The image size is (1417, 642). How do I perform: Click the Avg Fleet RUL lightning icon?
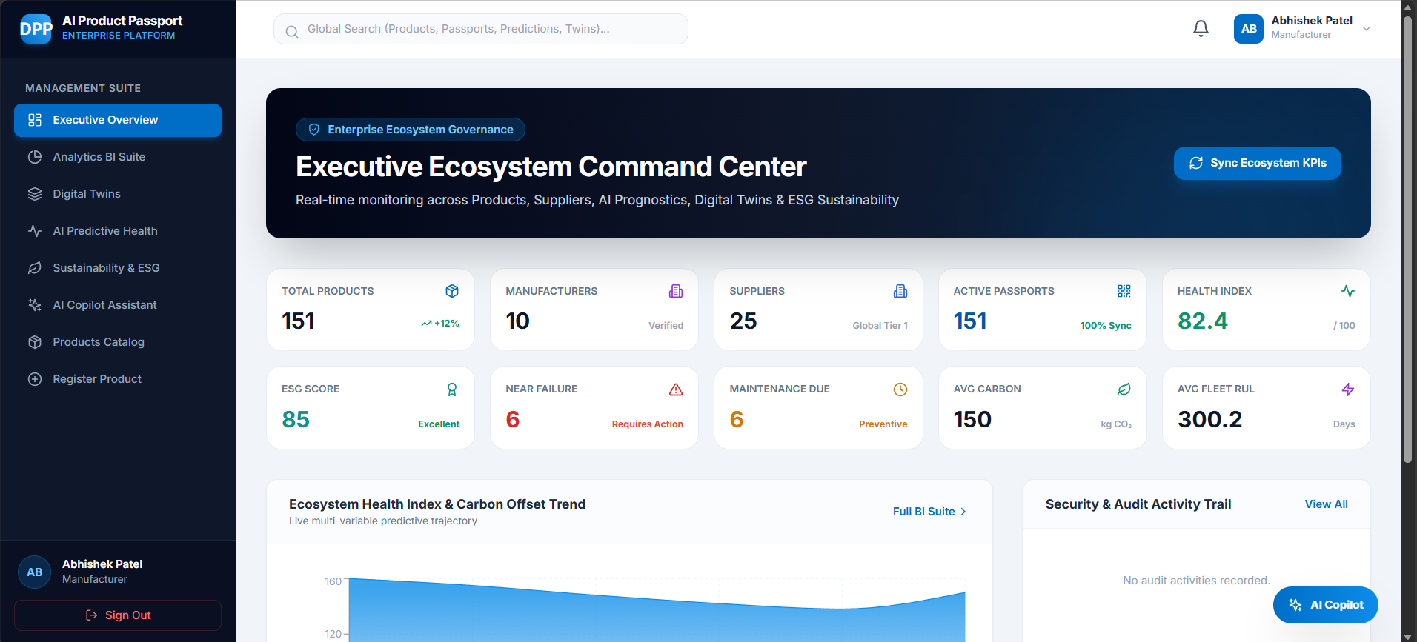(1348, 389)
